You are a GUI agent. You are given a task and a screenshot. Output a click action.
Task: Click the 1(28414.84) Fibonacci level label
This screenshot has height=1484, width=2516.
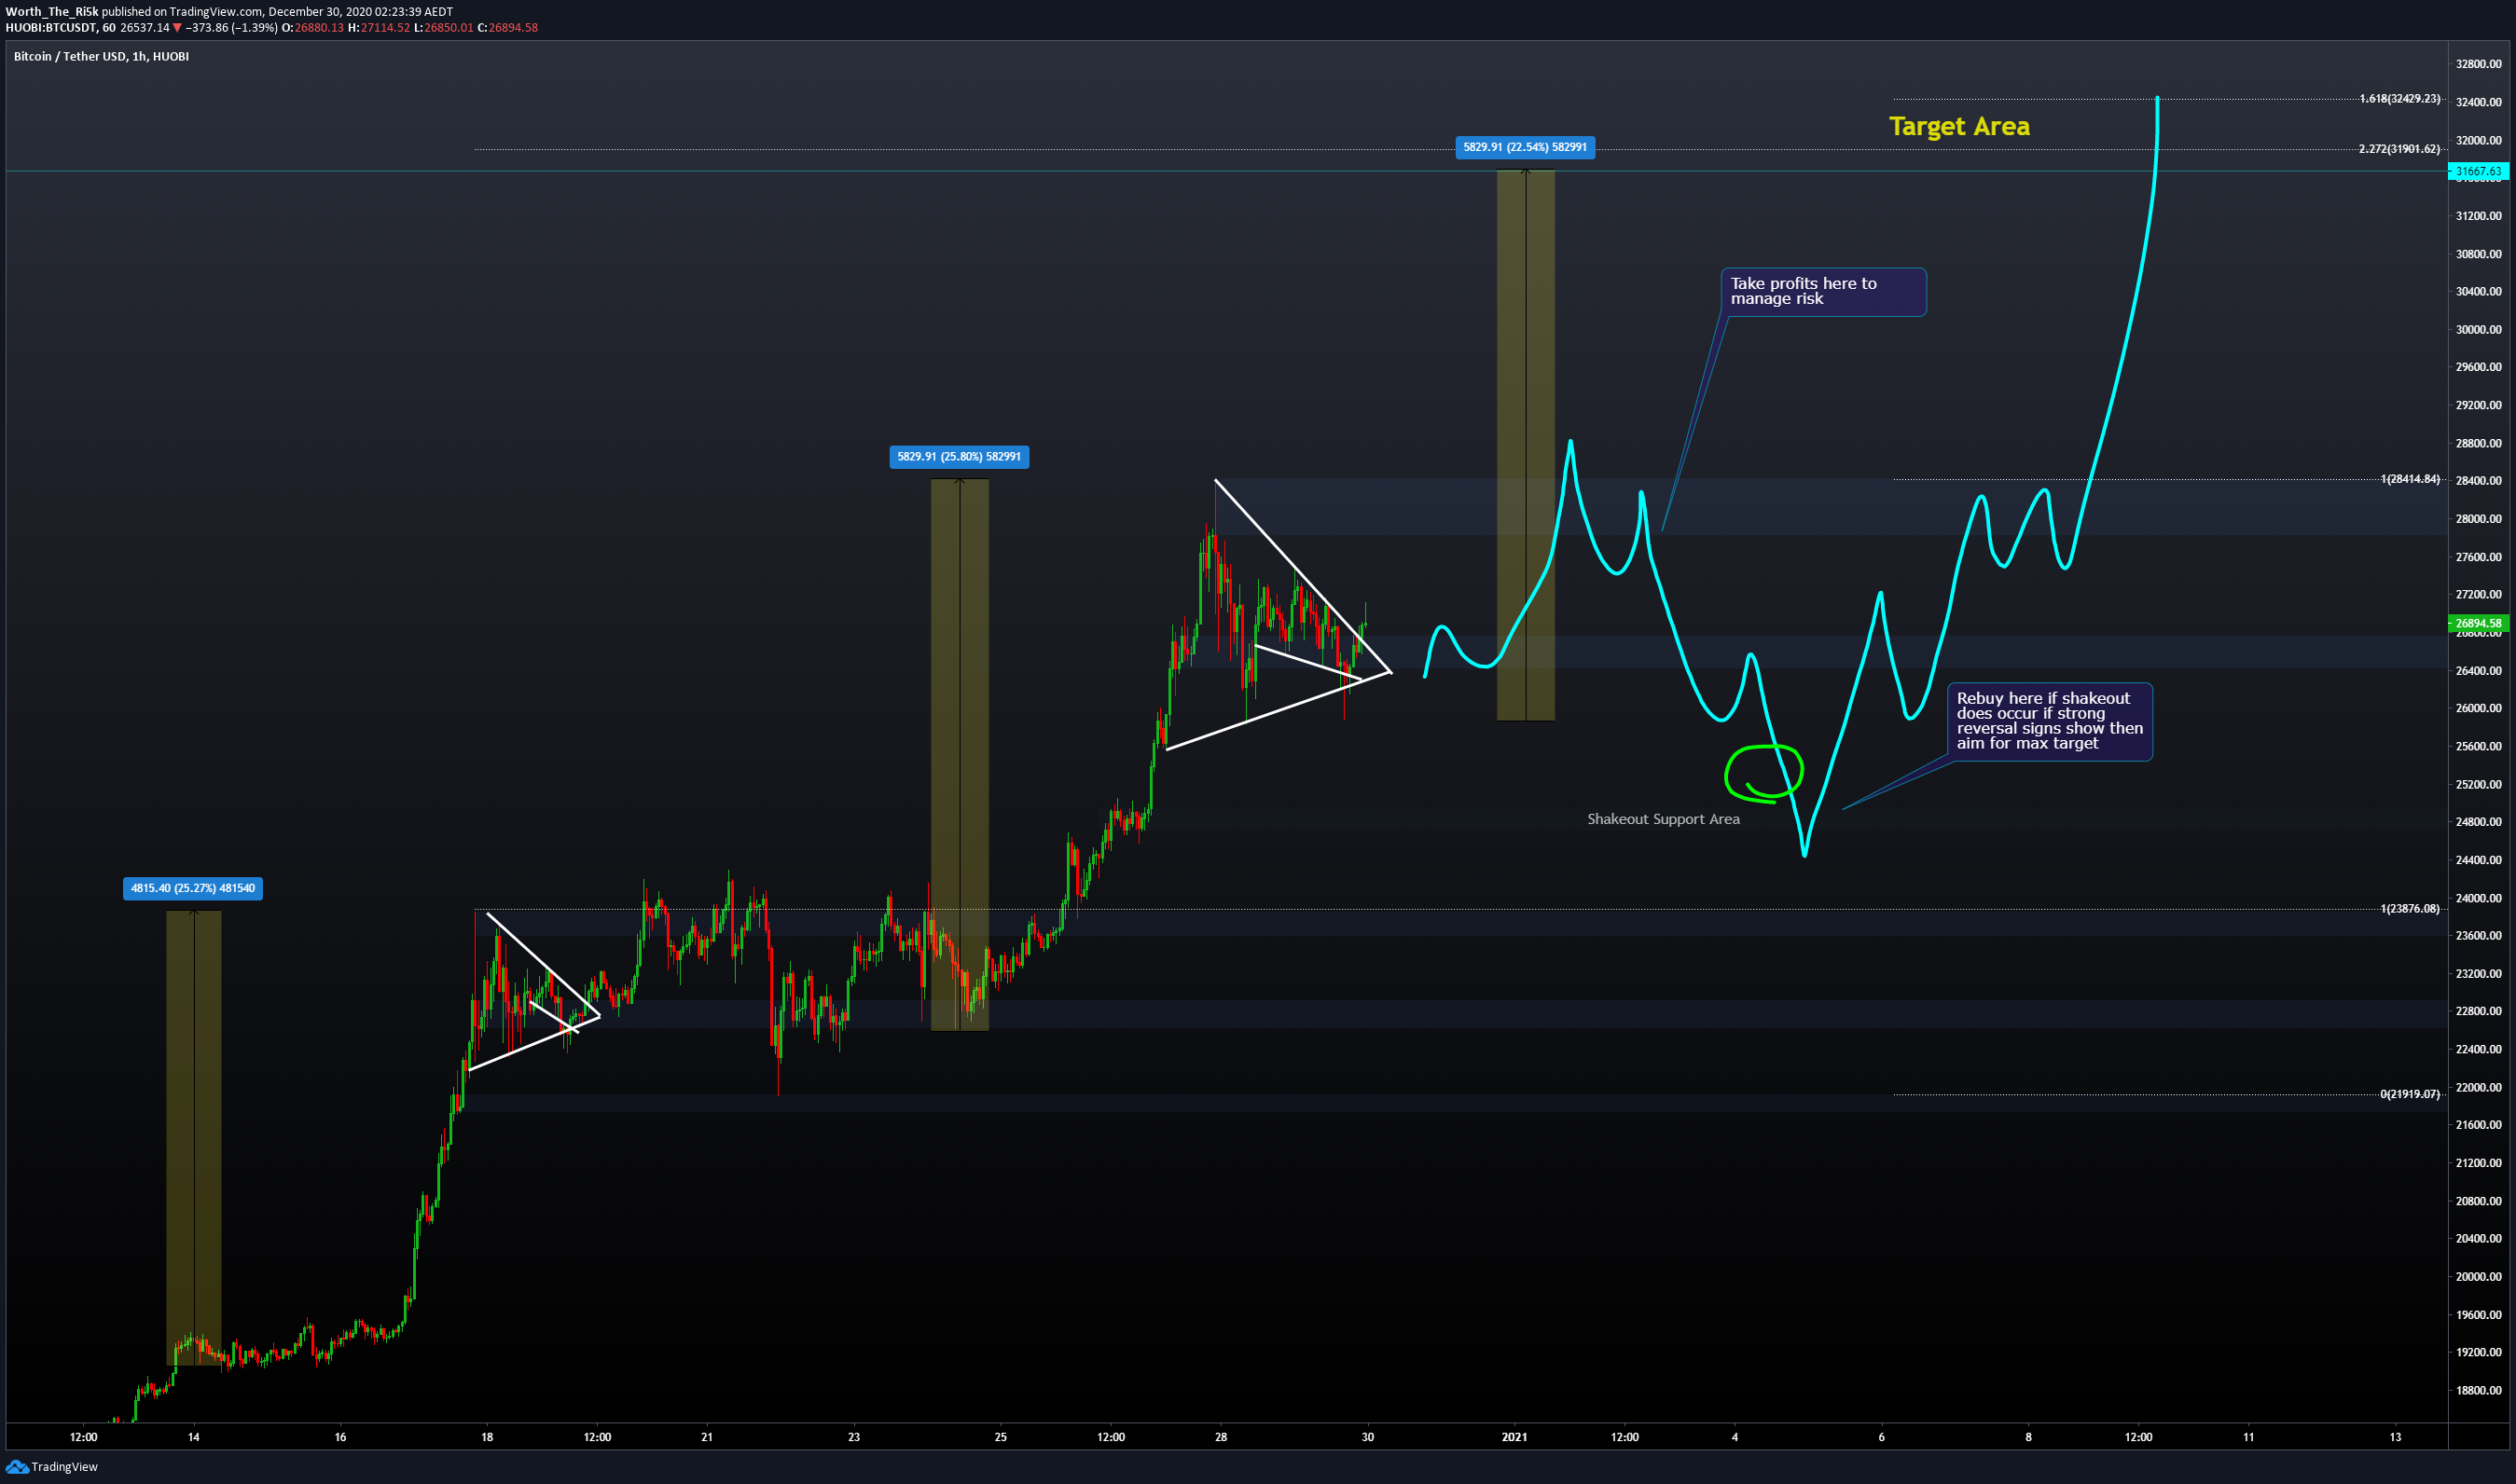point(2410,479)
